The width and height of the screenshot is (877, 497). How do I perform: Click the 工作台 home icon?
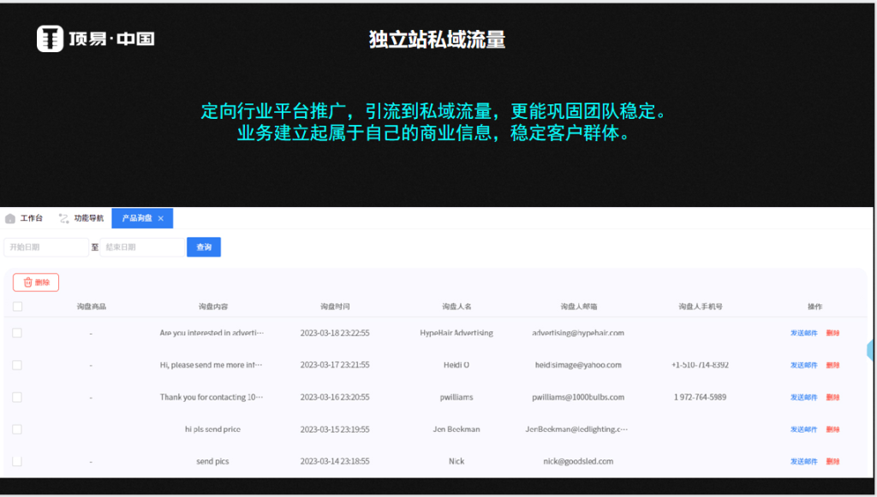pyautogui.click(x=10, y=218)
